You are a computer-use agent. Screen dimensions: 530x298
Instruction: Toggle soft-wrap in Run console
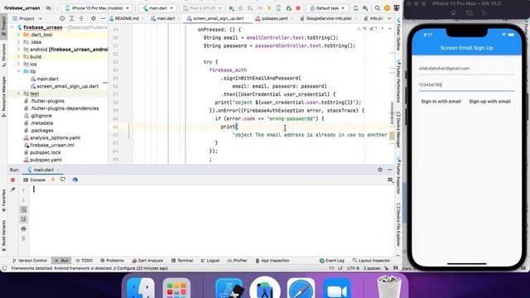point(23,209)
